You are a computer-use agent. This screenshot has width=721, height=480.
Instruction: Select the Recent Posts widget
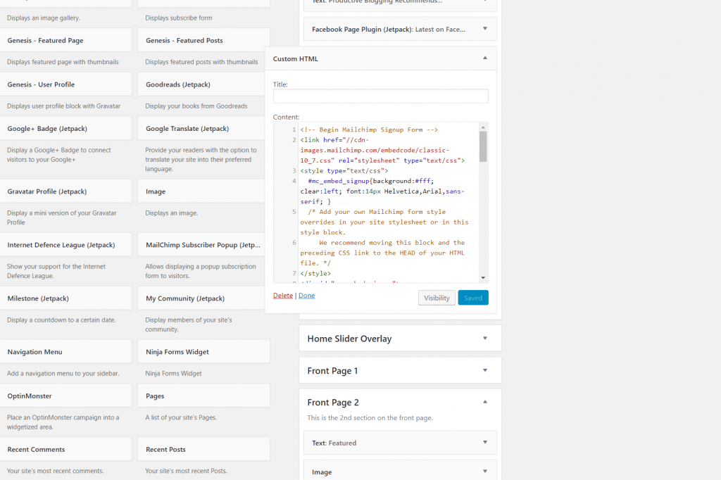point(203,450)
